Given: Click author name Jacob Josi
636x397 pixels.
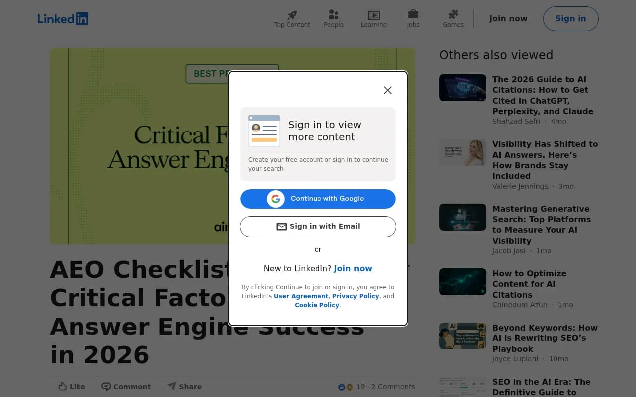Looking at the screenshot, I should point(509,251).
